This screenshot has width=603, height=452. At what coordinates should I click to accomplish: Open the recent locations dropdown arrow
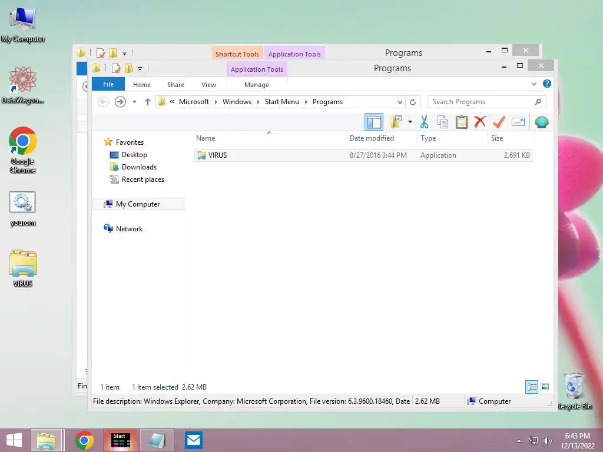click(135, 102)
